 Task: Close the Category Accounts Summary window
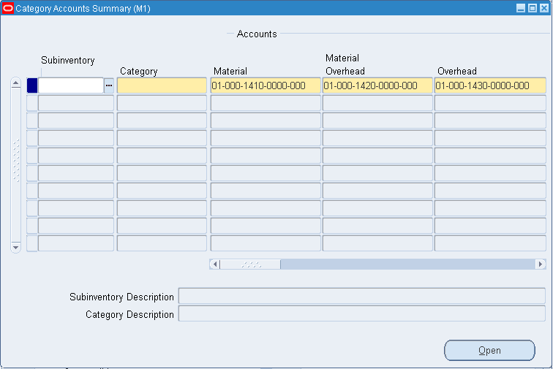(x=544, y=8)
